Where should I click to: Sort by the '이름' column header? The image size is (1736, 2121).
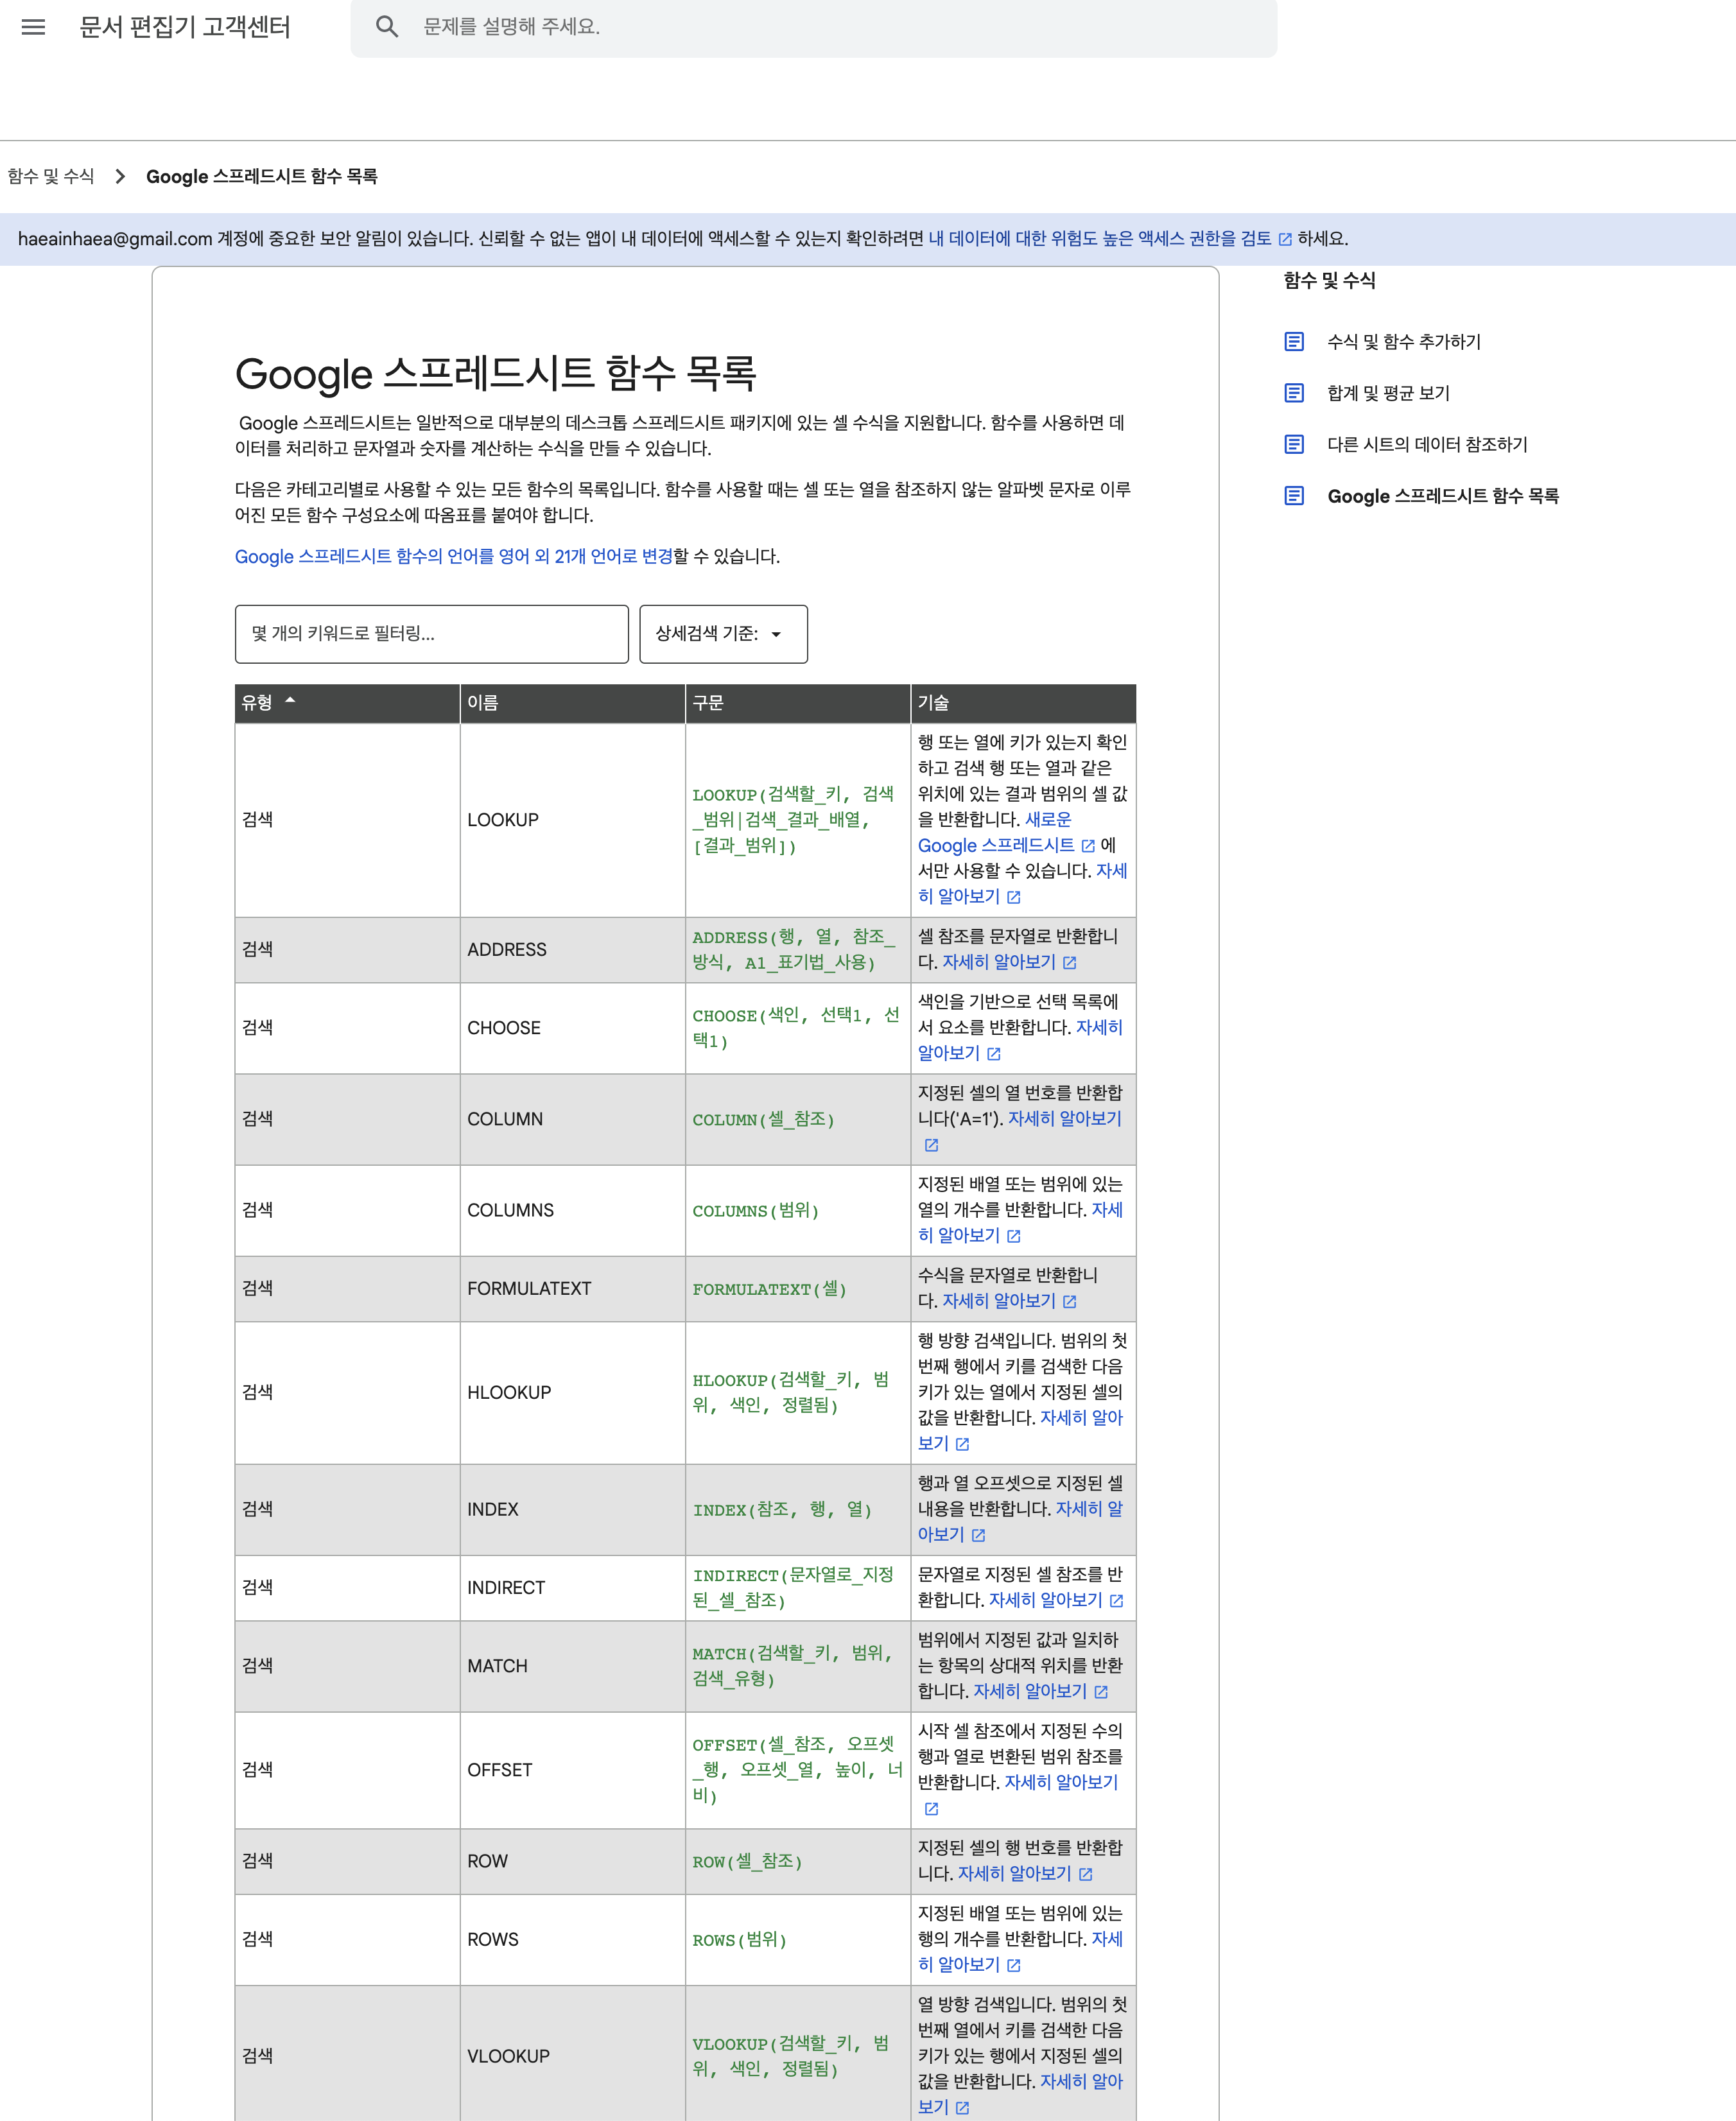pos(572,703)
